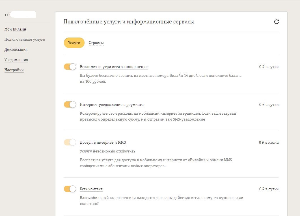Screen dimensions: 300x216
Task: Open Безлимит внутри сети за пополнение details
Action: pyautogui.click(x=114, y=67)
